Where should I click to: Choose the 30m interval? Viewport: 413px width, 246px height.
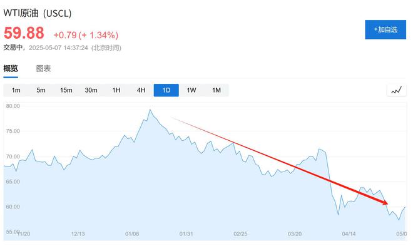click(91, 90)
